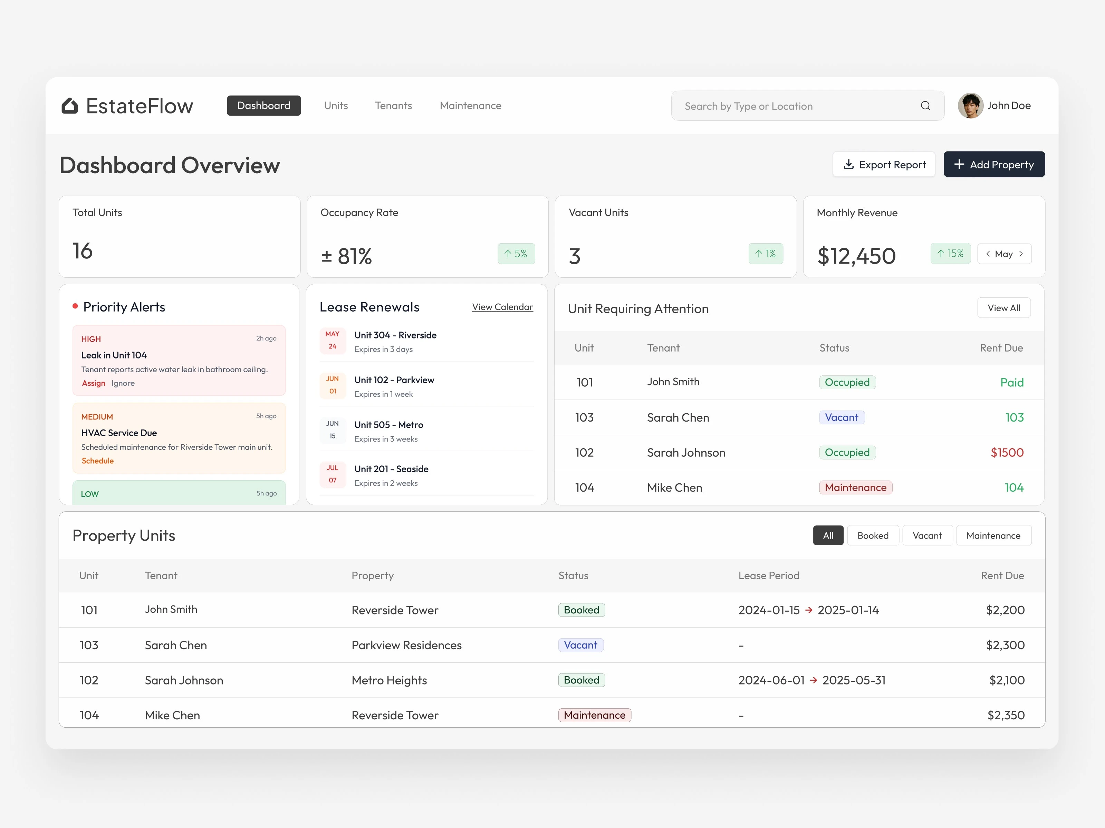The width and height of the screenshot is (1105, 828).
Task: Go to previous month in Monthly Revenue
Action: 988,254
